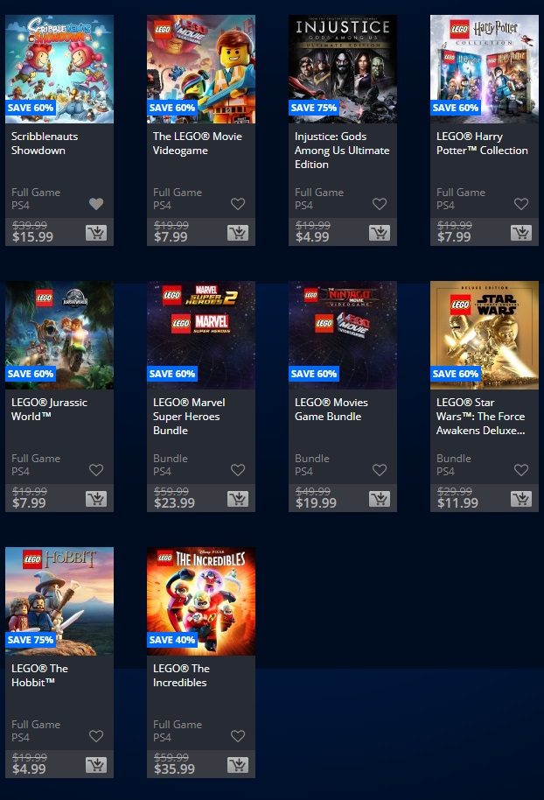Add The LEGO Movie Videogame to cart

[x=238, y=233]
